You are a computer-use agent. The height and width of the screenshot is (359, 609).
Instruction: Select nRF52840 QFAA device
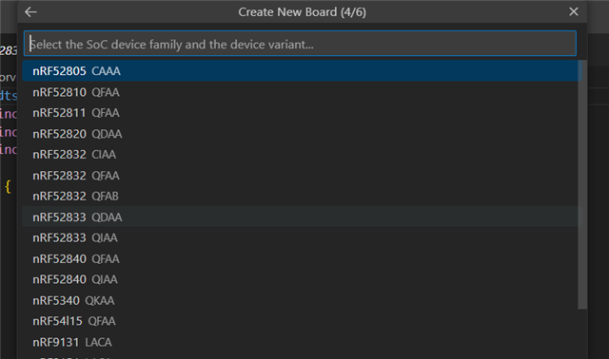[302, 258]
